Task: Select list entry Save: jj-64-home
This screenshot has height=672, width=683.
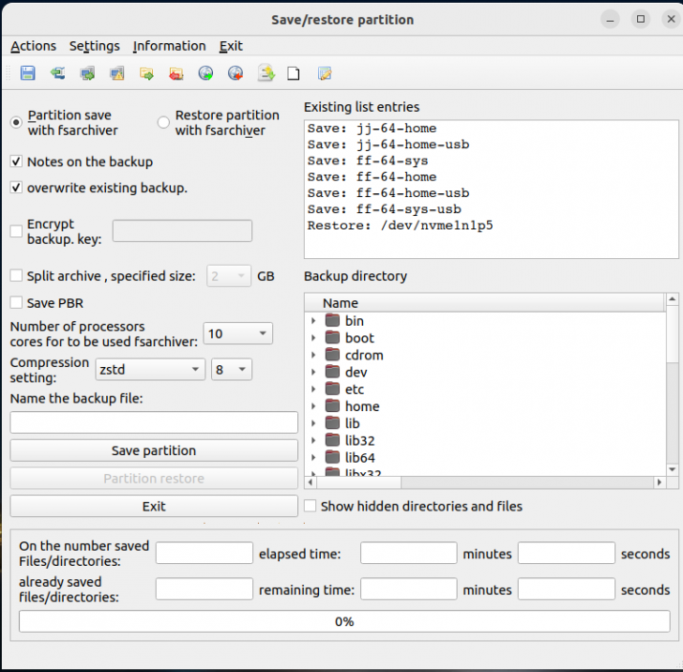Action: click(x=491, y=129)
